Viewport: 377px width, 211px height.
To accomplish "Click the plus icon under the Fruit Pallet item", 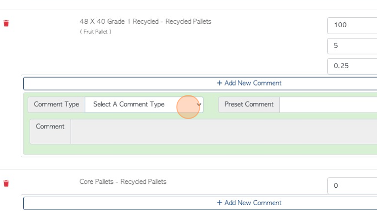I will (219, 83).
